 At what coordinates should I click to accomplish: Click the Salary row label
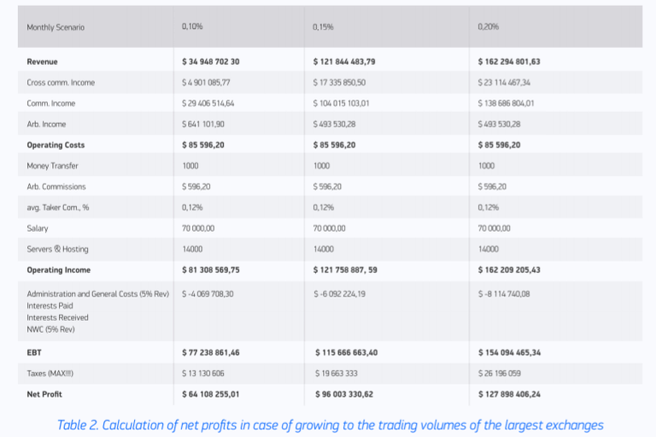point(38,228)
